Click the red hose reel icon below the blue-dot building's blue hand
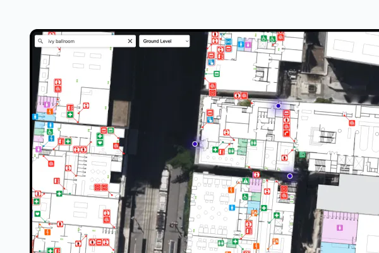The image size is (379, 253). 226,132
